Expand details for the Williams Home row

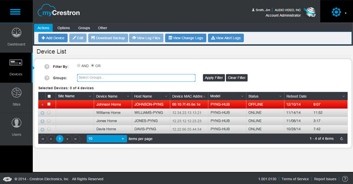(42, 113)
